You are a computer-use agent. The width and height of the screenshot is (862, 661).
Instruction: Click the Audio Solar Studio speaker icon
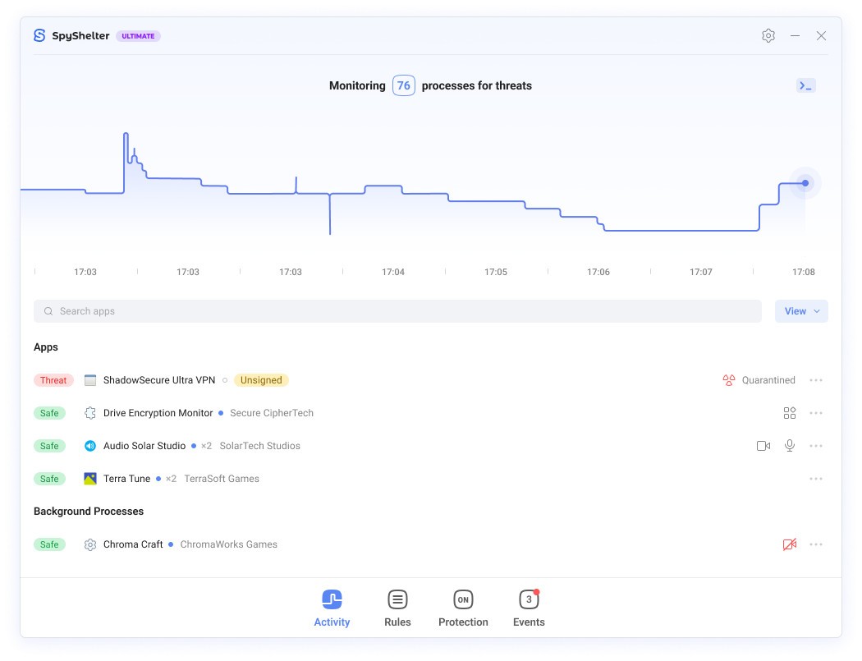tap(90, 446)
